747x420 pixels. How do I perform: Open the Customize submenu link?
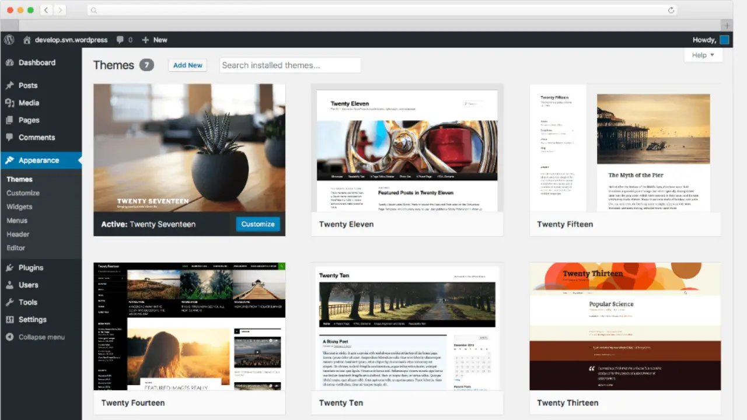coord(23,193)
